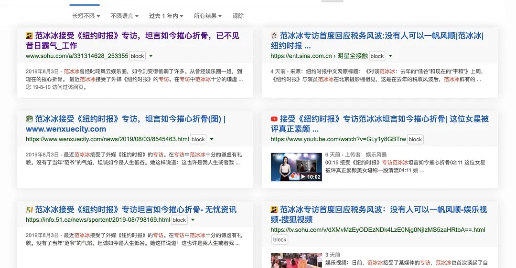The height and width of the screenshot is (268, 516).
Task: Click the Sohu favicon beside the tv.sohu.com result
Action: coord(274,209)
